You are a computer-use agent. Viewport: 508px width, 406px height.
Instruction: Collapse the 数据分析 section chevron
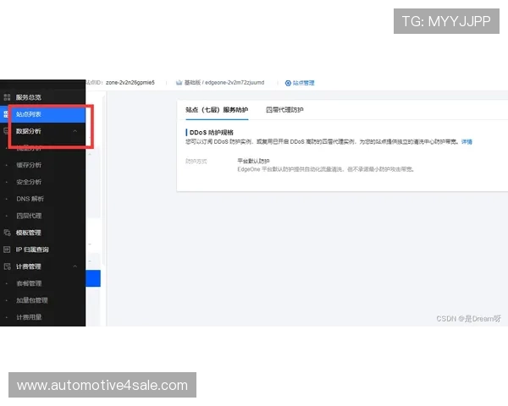click(x=75, y=131)
